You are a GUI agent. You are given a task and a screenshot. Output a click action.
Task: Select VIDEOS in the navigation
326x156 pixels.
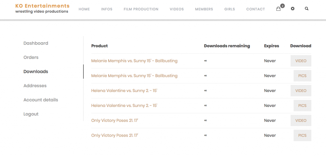pyautogui.click(x=177, y=9)
